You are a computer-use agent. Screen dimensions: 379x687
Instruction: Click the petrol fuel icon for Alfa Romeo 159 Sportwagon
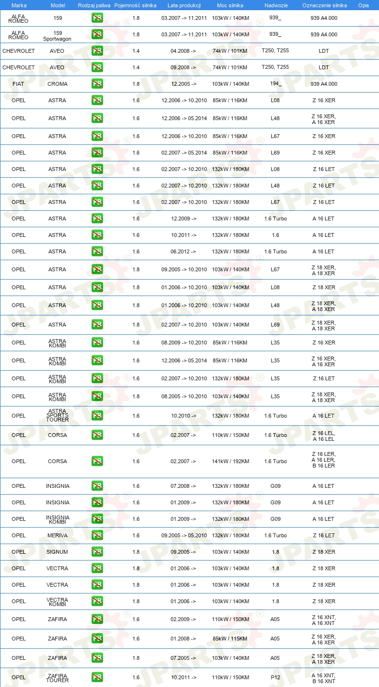point(97,34)
